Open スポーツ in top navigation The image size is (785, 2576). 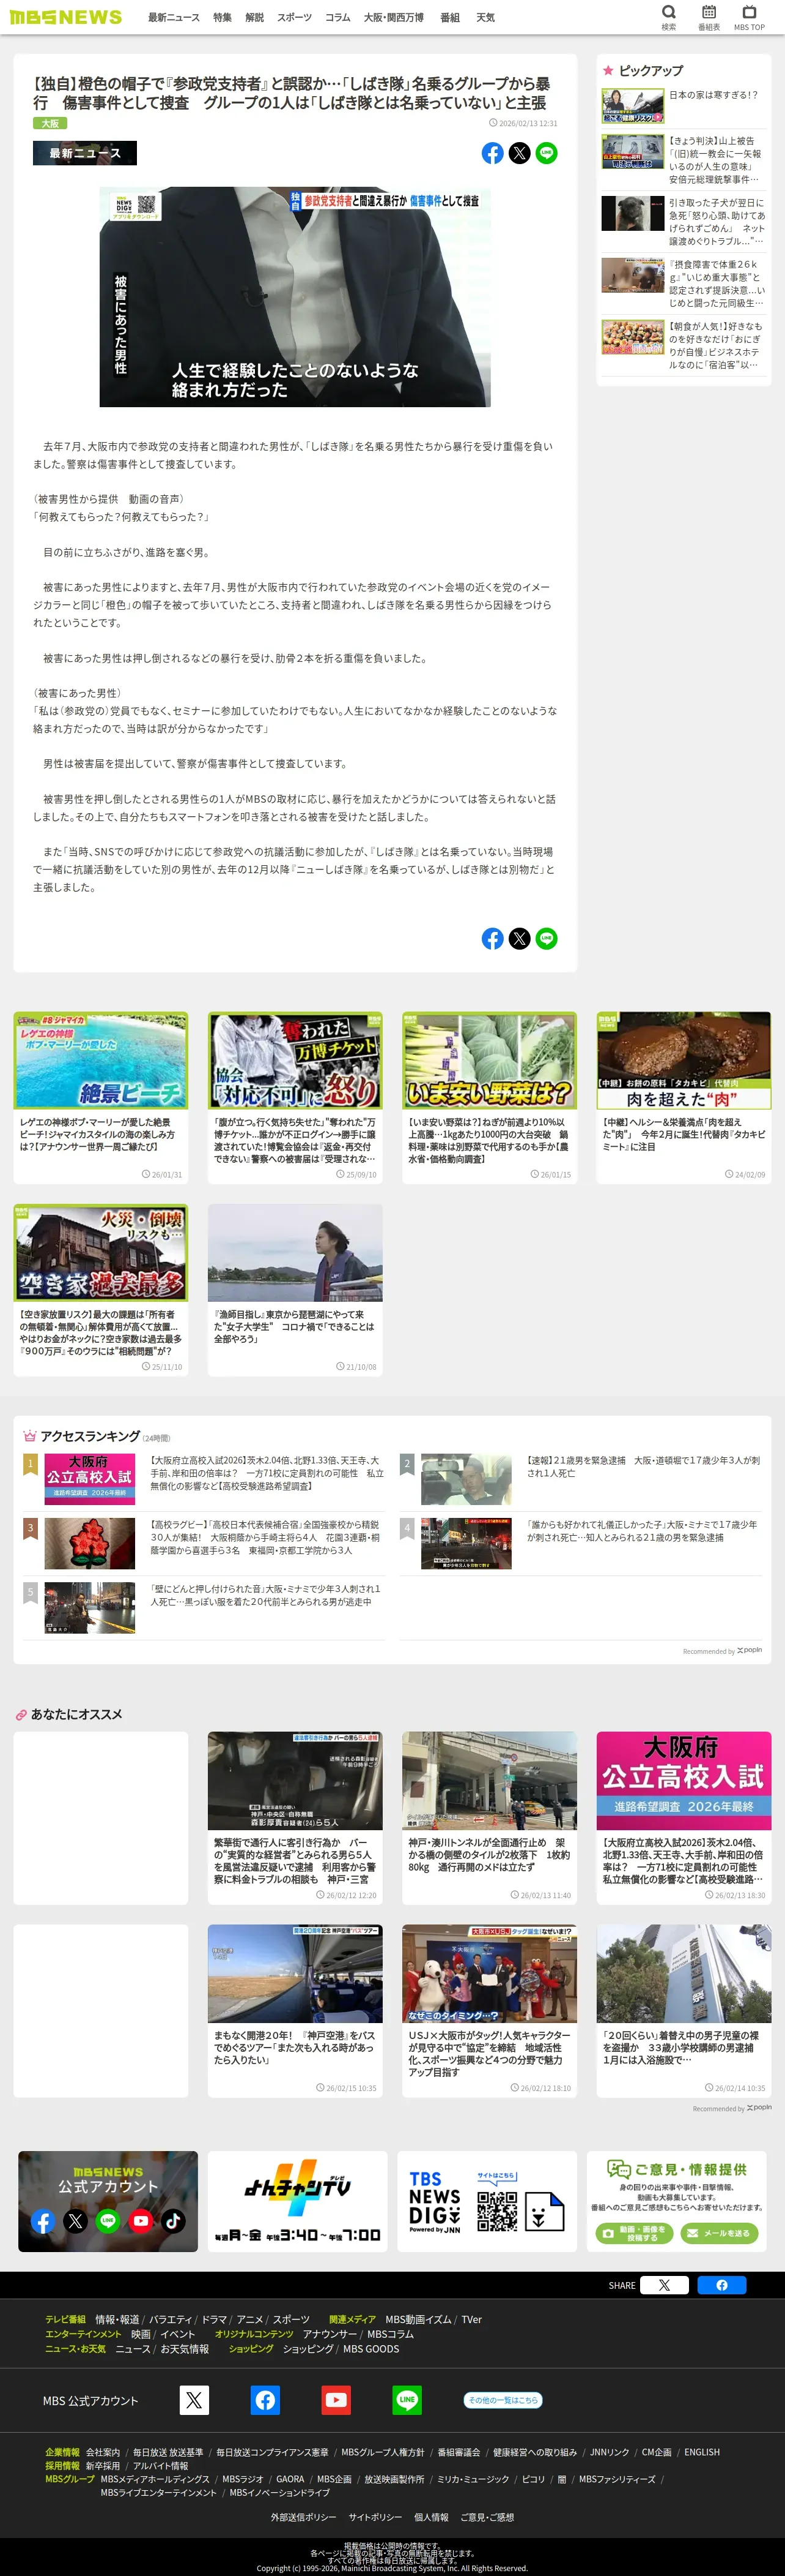tap(293, 17)
